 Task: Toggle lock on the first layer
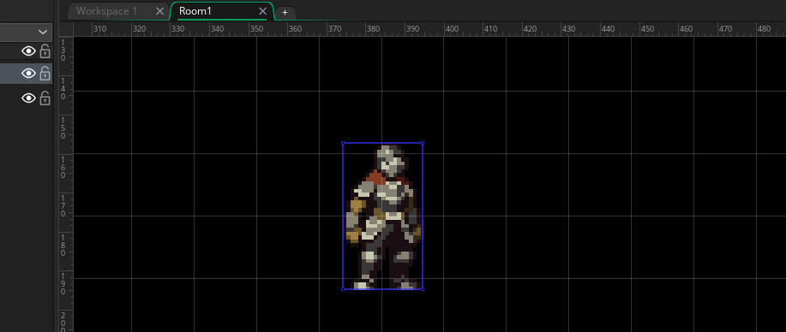click(x=45, y=50)
